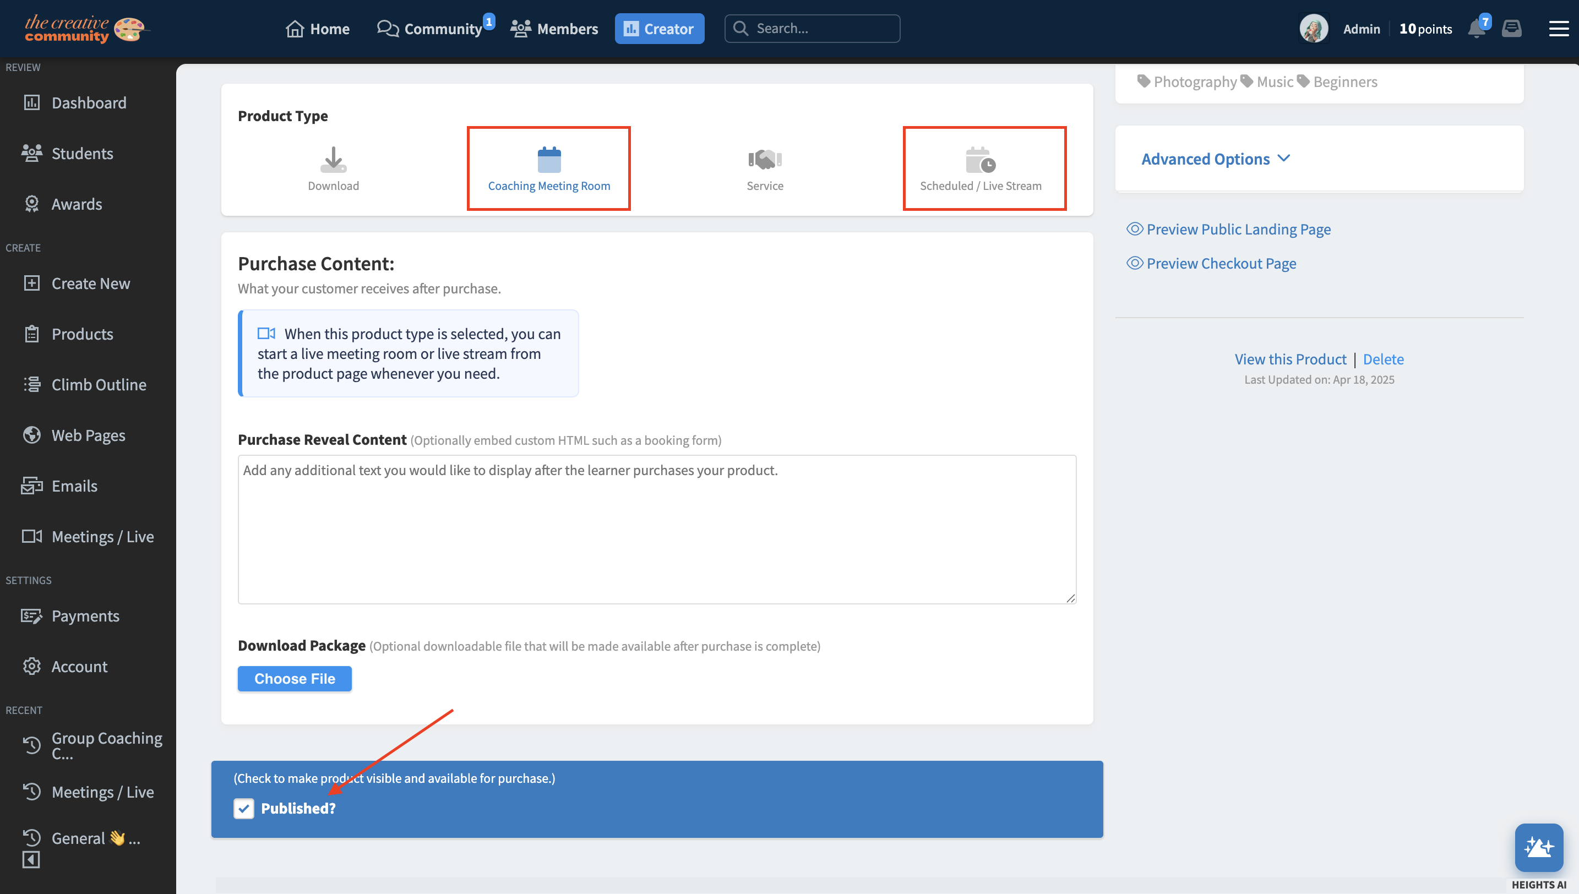Viewport: 1579px width, 894px height.
Task: Open Preview Public Landing Page link
Action: tap(1238, 229)
